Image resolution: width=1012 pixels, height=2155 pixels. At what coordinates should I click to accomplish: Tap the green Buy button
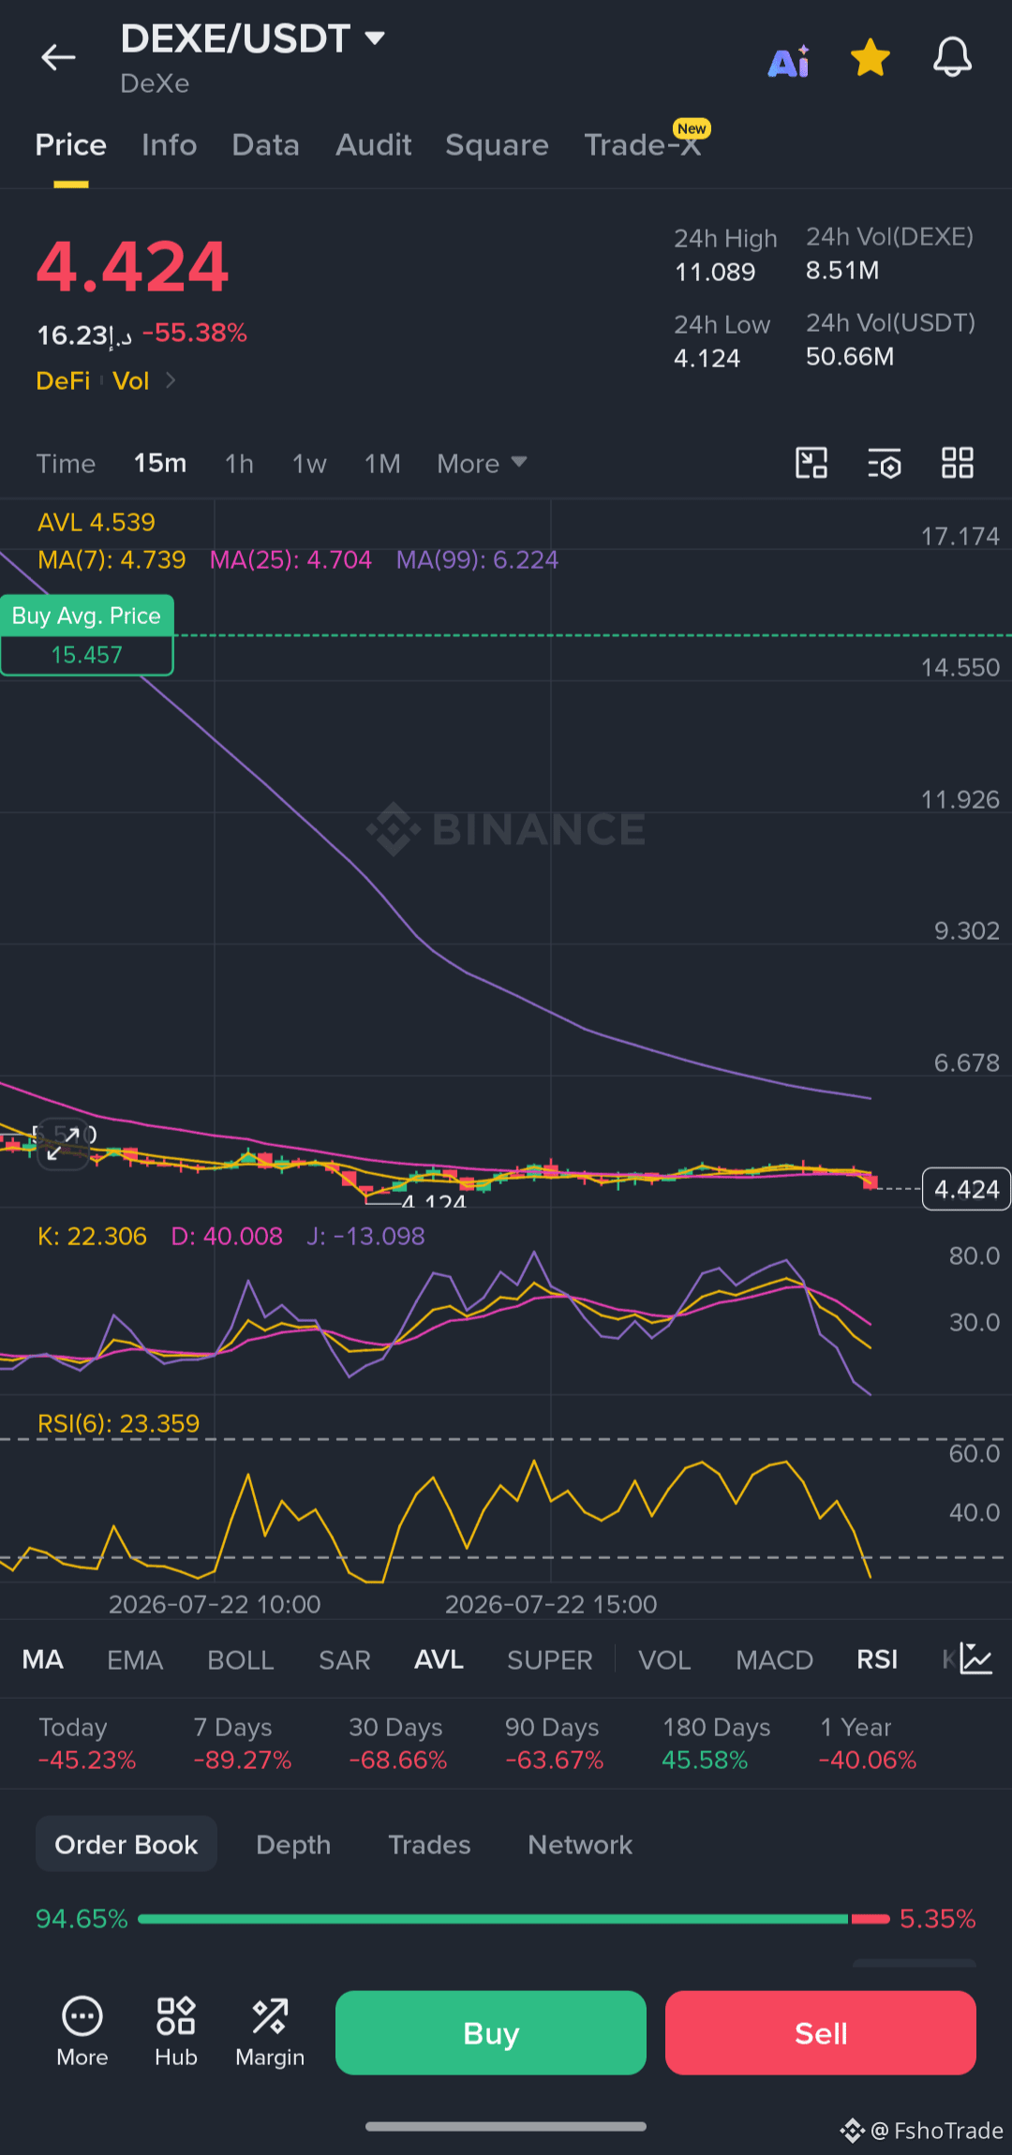[491, 2033]
